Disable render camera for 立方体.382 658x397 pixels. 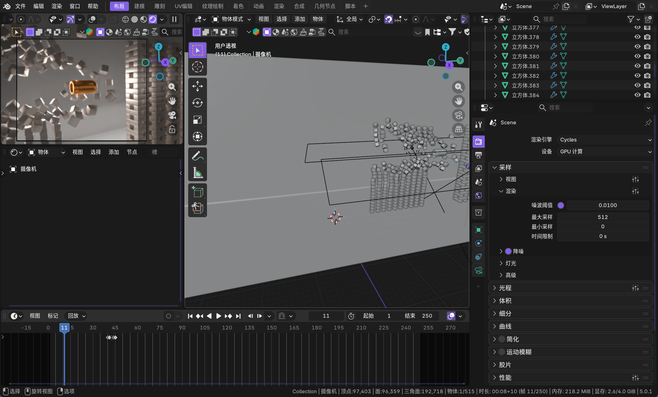(x=647, y=76)
